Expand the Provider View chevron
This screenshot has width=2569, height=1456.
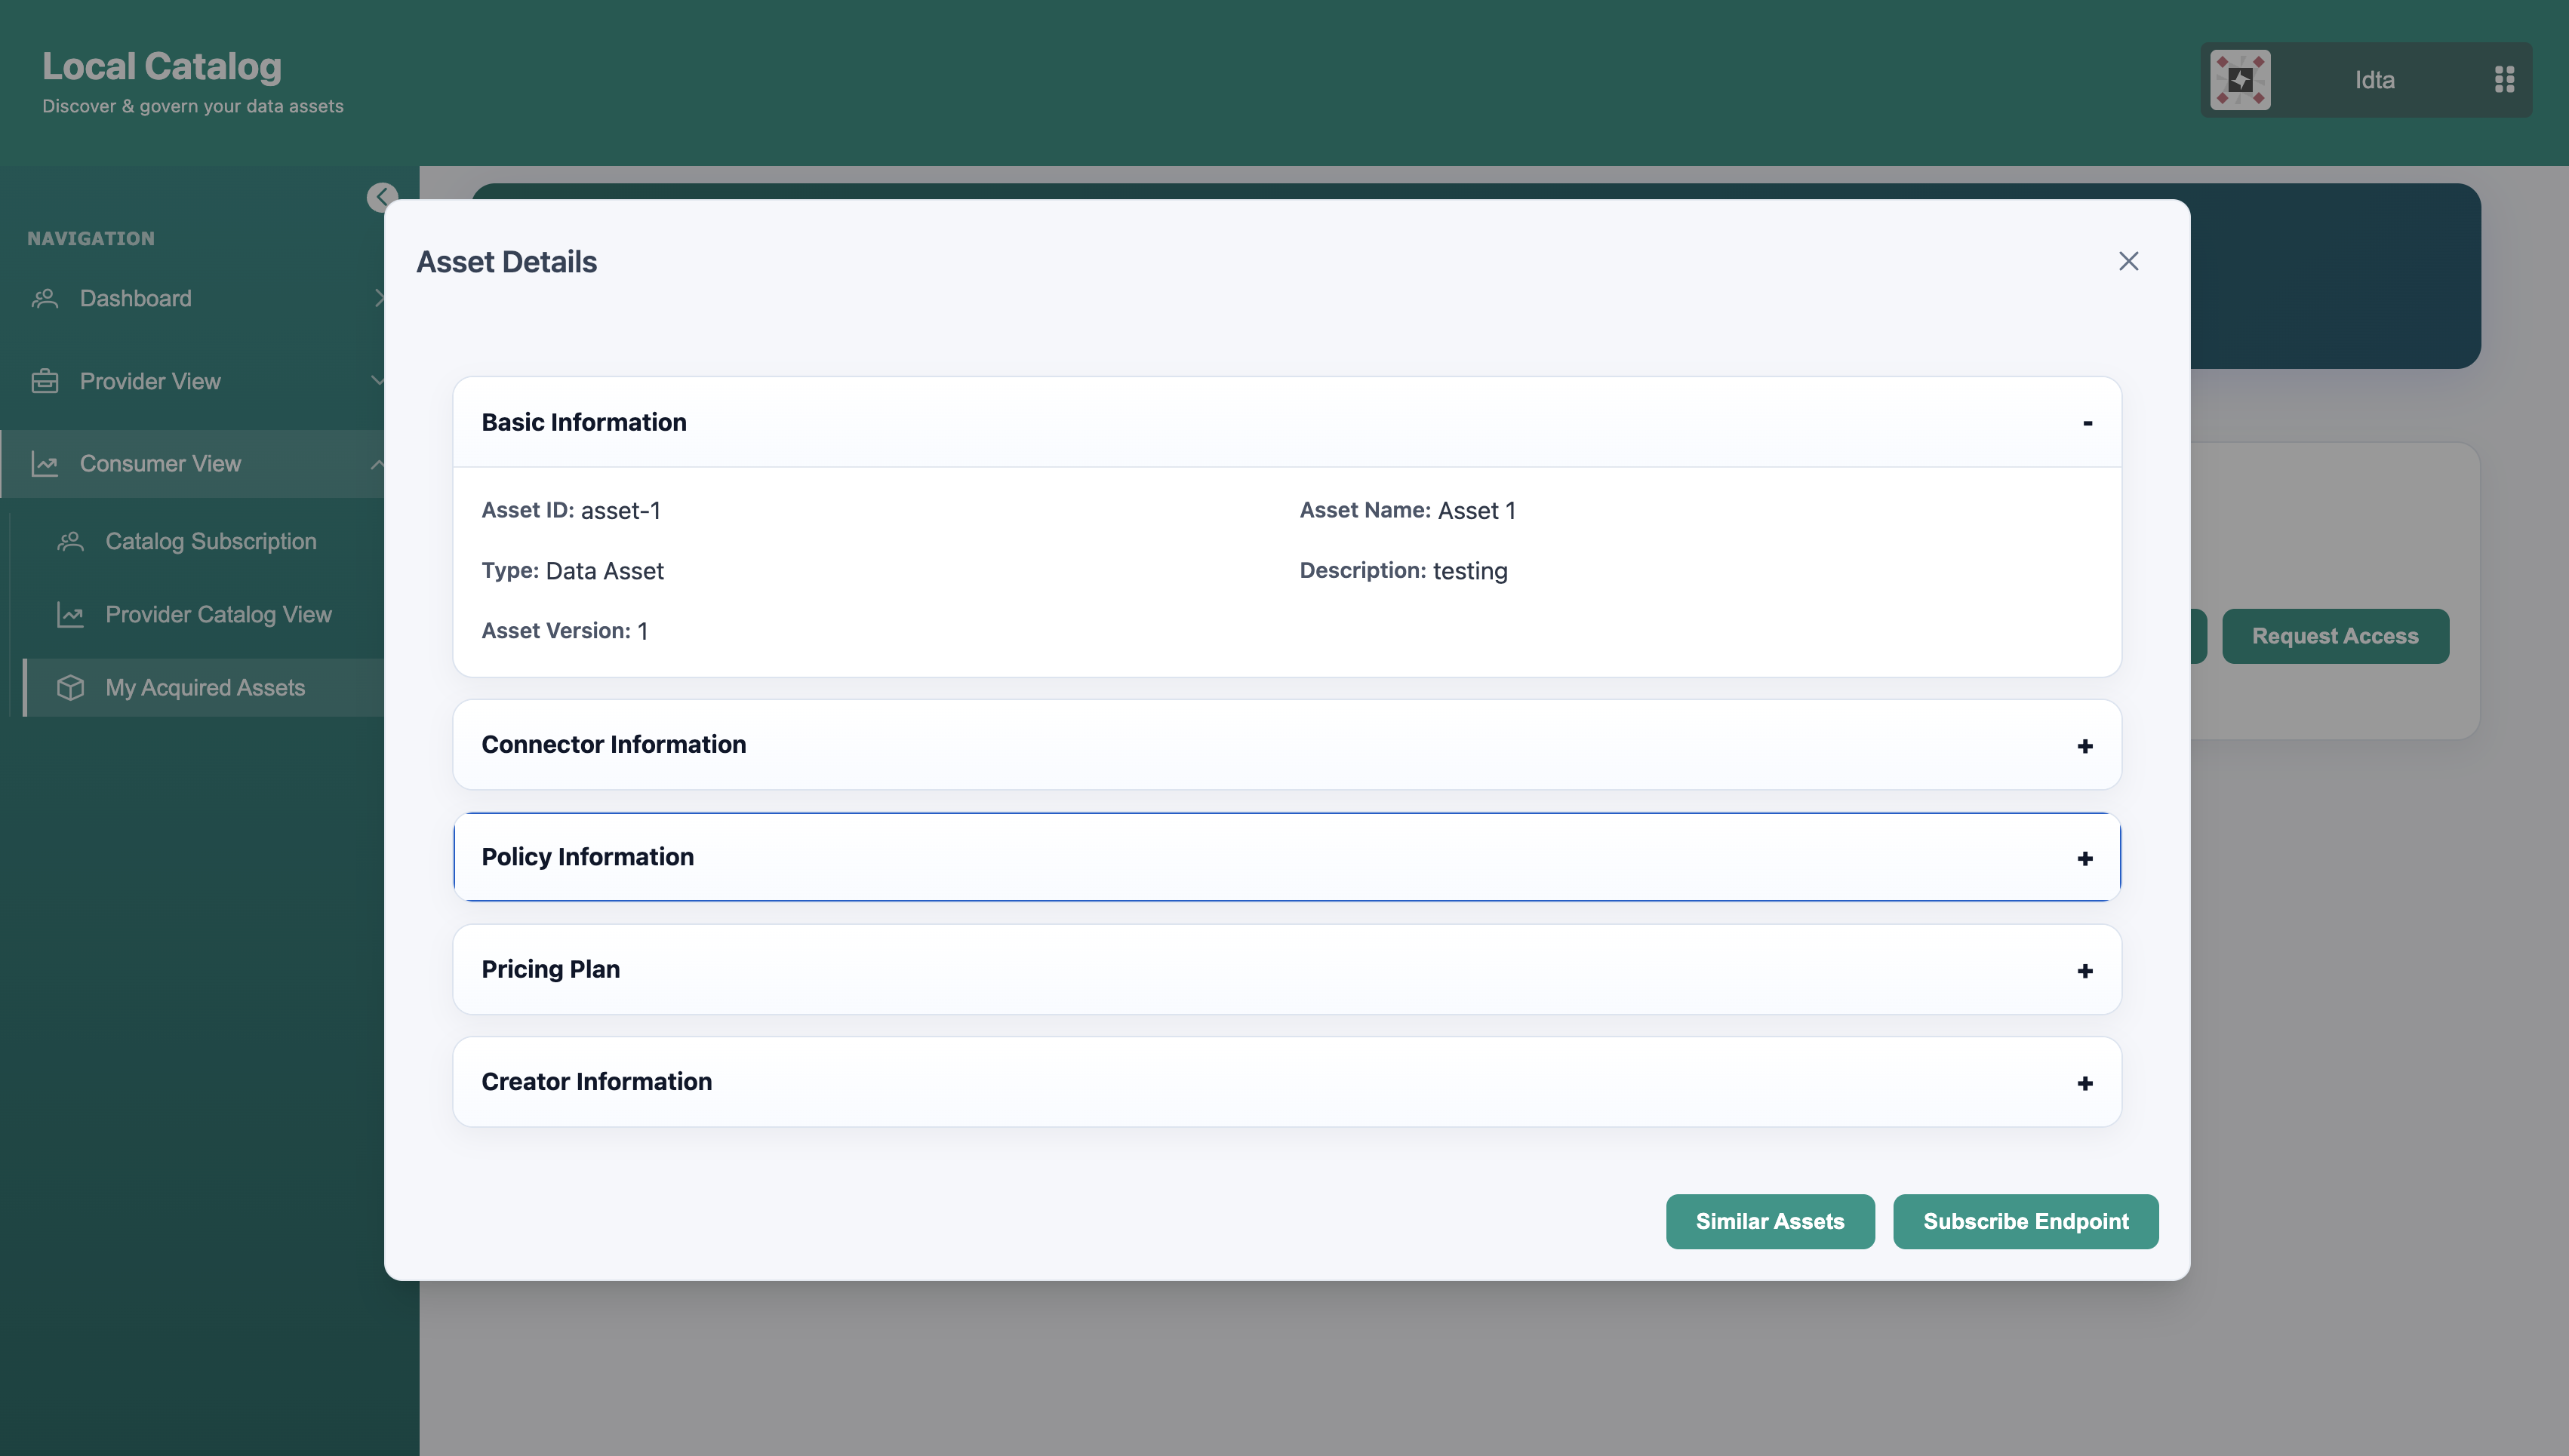tap(377, 381)
